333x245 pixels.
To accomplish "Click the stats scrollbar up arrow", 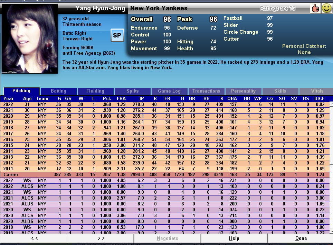I will [x=331, y=104].
